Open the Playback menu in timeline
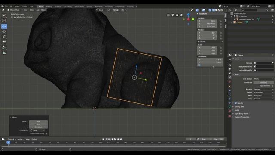 (x=11, y=139)
